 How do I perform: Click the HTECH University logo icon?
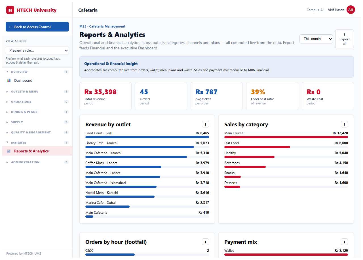(10, 10)
